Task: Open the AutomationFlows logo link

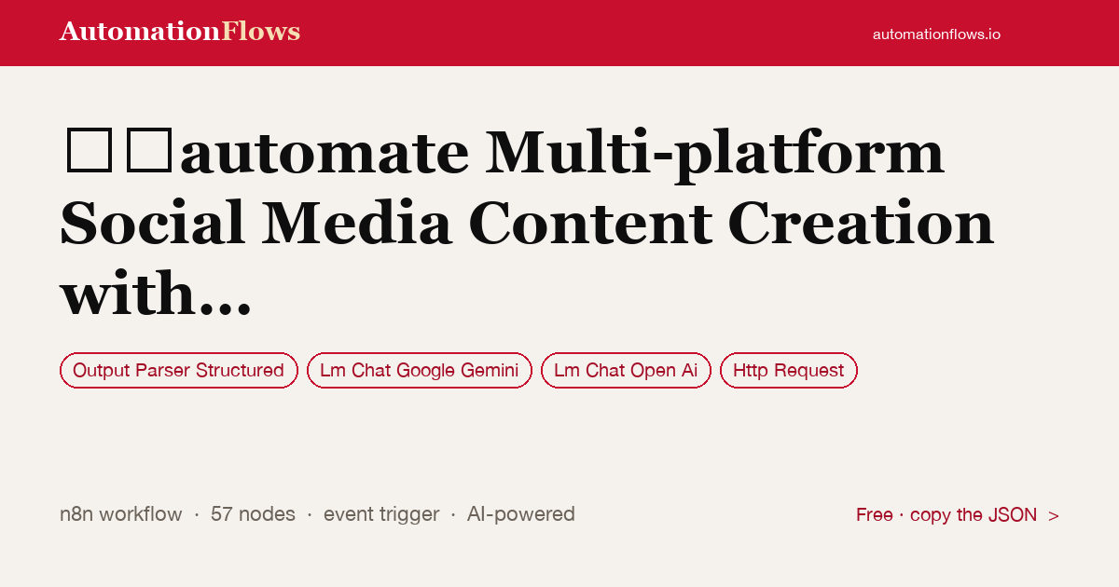Action: tap(180, 32)
